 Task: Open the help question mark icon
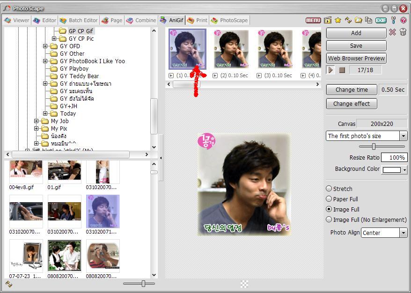point(404,20)
